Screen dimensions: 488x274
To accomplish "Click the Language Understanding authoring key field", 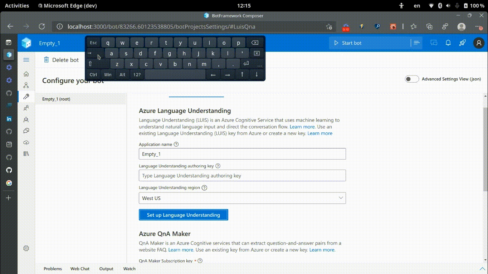I will (x=242, y=175).
